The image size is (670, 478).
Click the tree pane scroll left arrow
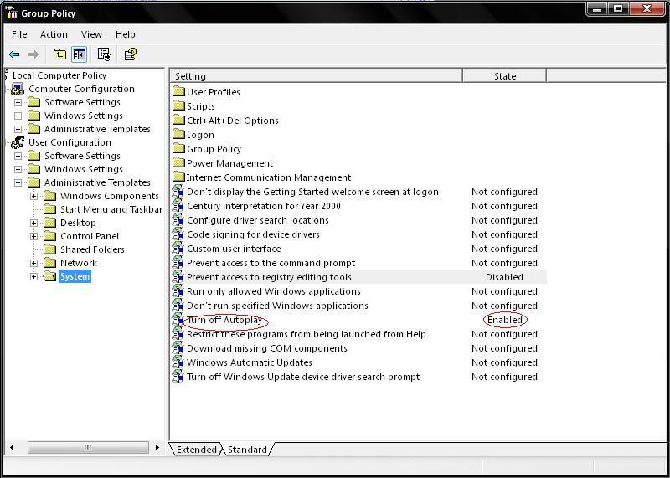point(12,447)
